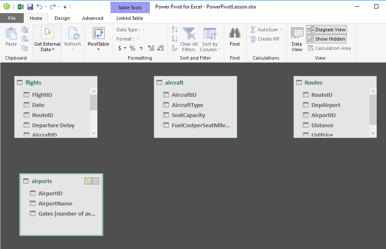Toggle Show Hidden in View group
Screen dimensions: 386x249
[x=326, y=39]
